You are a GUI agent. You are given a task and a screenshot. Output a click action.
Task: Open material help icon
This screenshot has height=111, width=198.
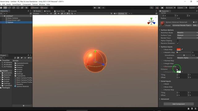tap(194, 22)
